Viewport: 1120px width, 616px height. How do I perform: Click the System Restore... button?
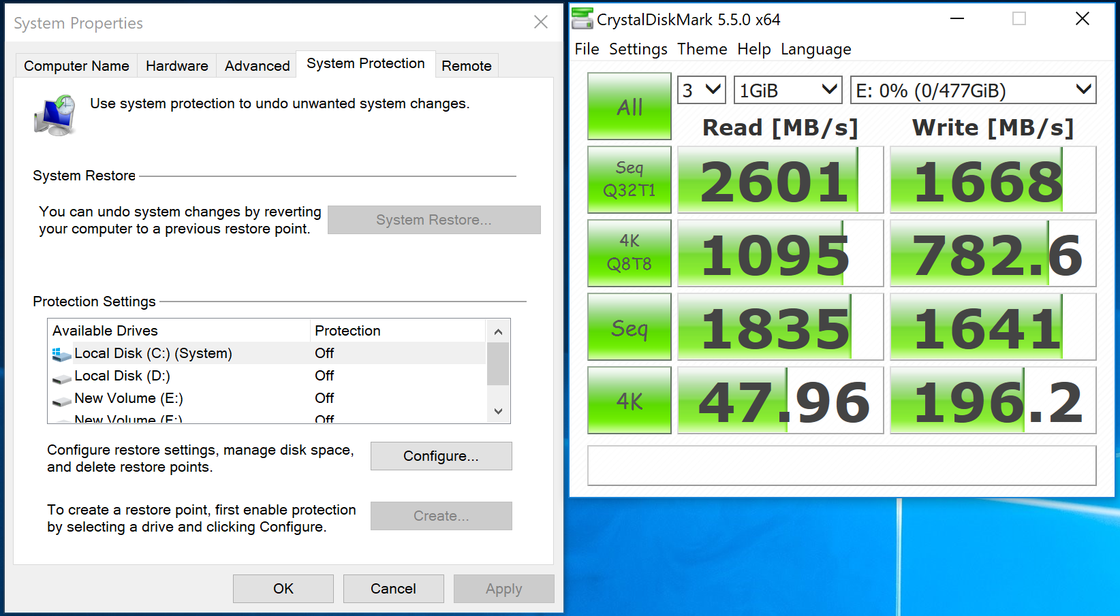point(434,220)
